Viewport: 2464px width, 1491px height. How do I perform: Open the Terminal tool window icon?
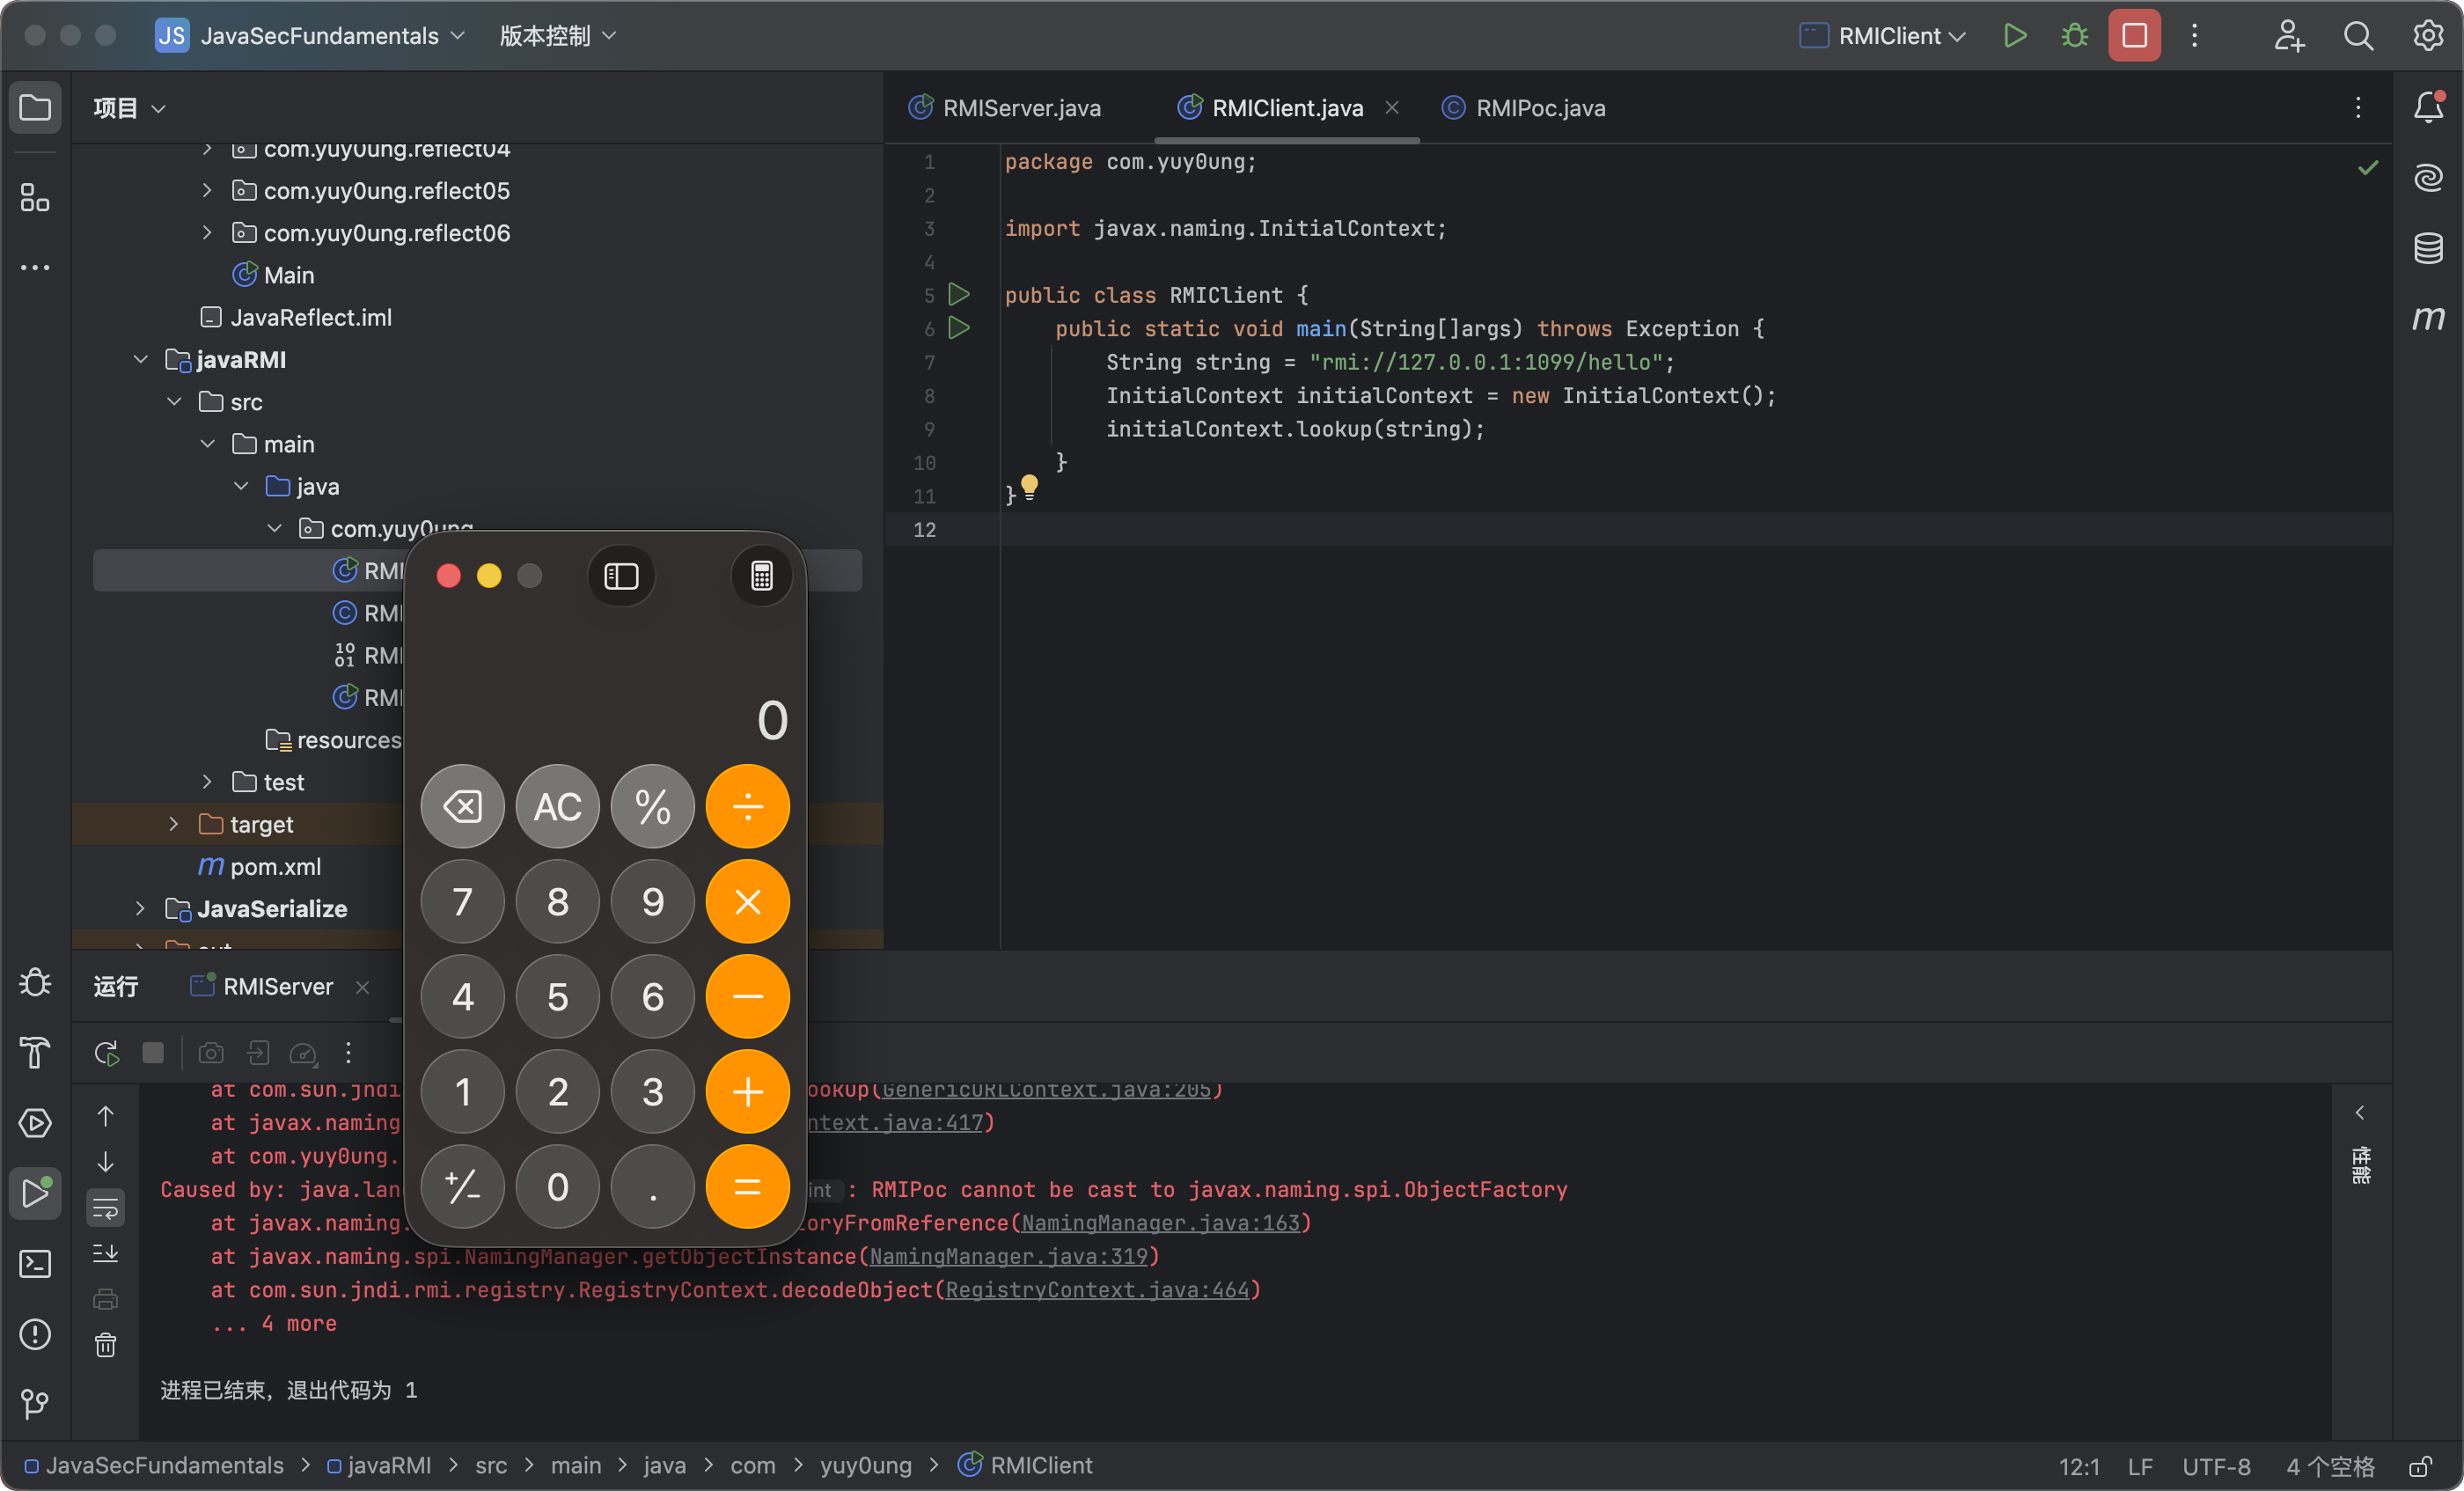pos(35,1264)
